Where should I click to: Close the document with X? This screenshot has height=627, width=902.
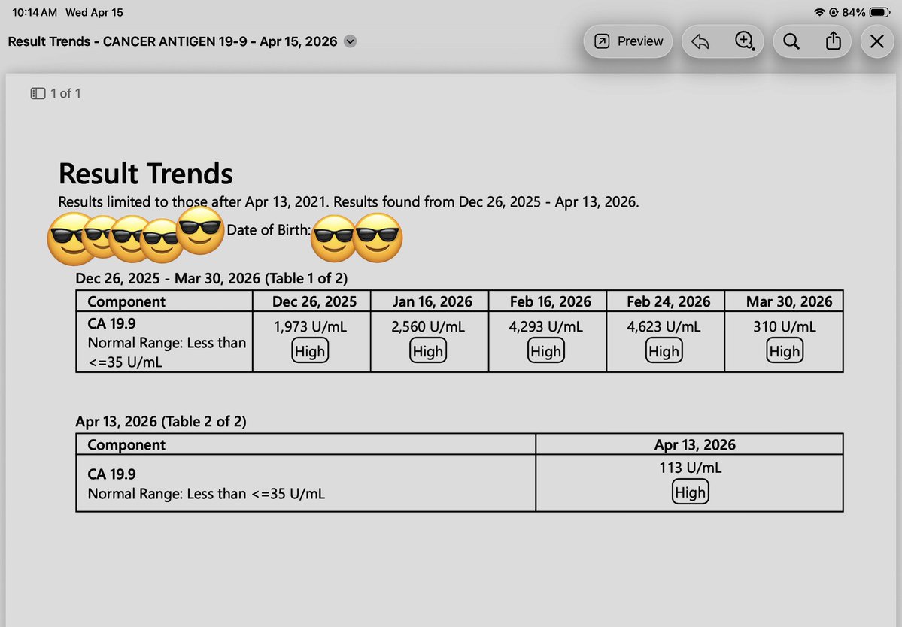click(x=876, y=41)
